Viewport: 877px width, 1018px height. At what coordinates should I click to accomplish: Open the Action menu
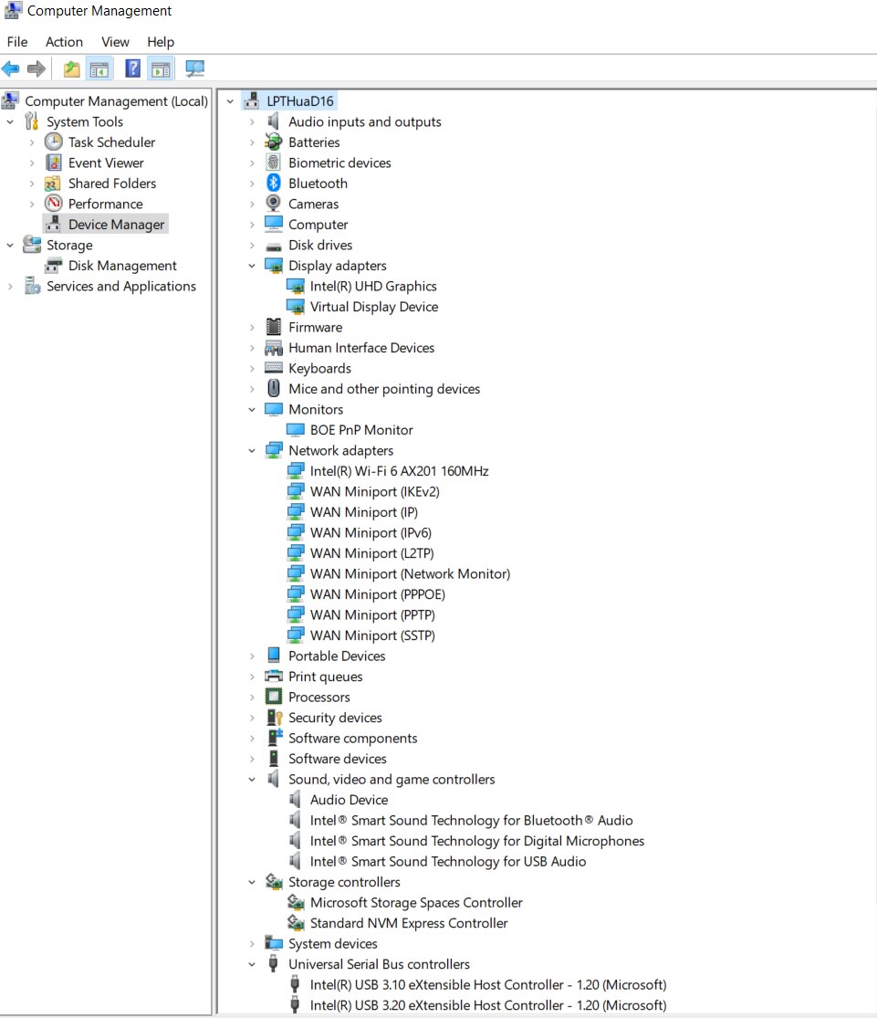point(64,42)
